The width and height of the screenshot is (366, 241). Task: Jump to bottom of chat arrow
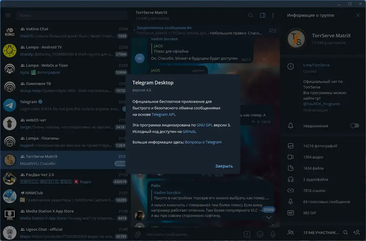[269, 218]
